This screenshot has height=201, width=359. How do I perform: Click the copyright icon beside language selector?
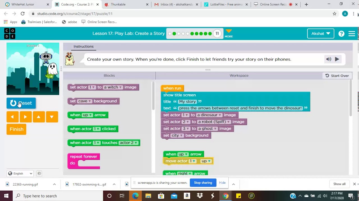coord(39,173)
